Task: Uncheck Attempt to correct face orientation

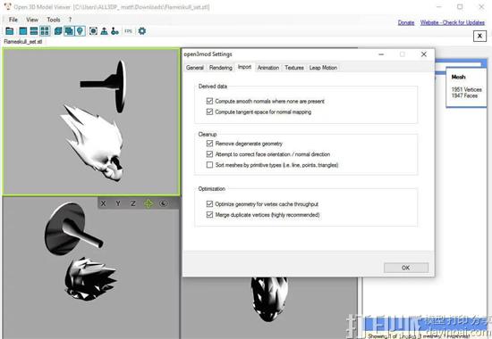Action: 209,154
